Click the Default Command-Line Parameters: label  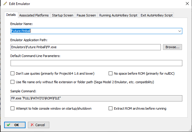coord(35,56)
